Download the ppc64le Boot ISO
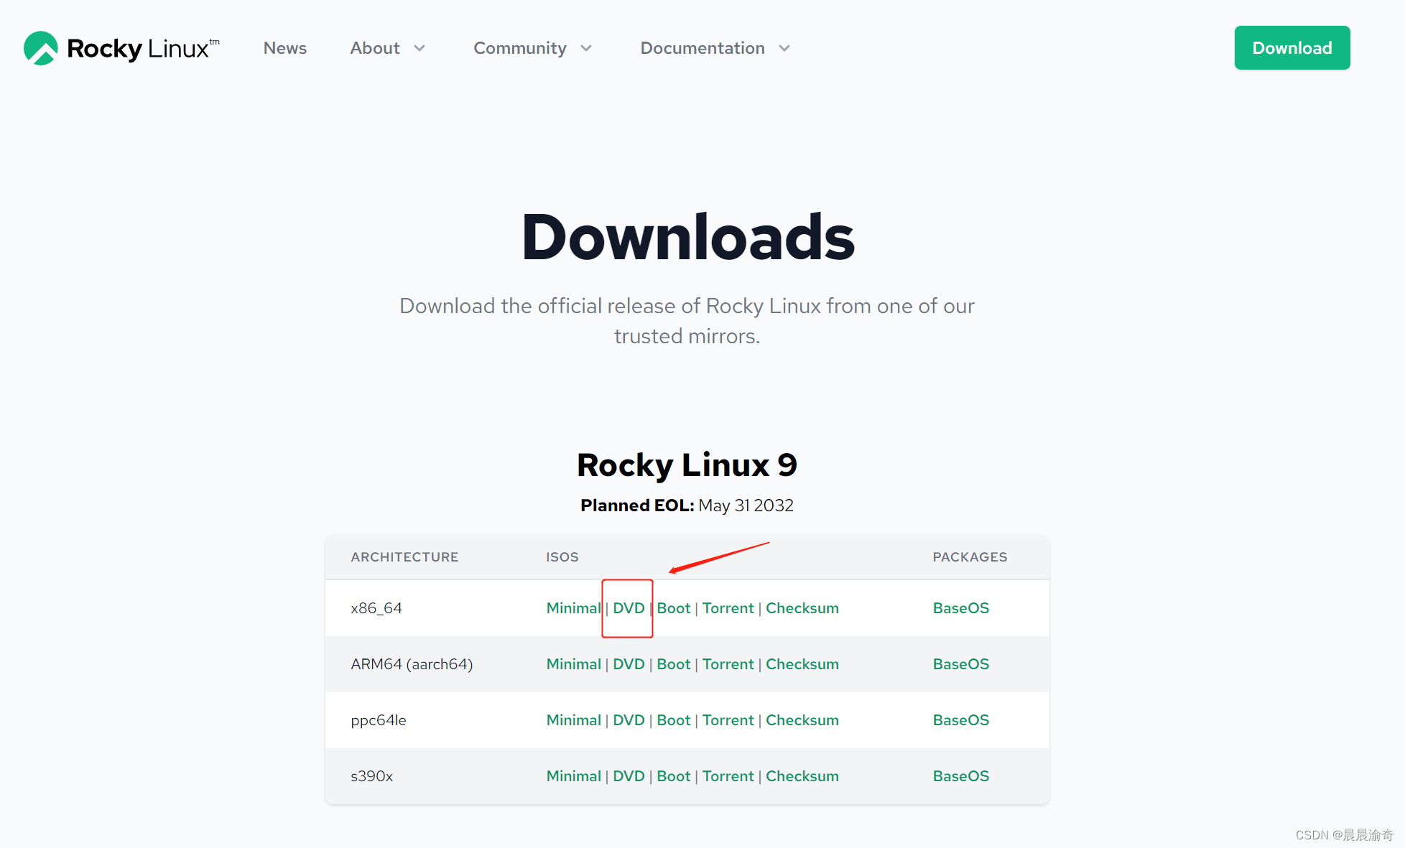The height and width of the screenshot is (848, 1405). 674,720
